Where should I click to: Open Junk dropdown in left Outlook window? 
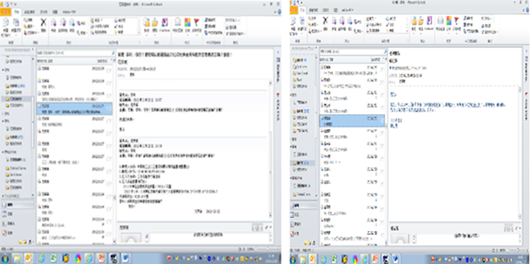point(32,32)
